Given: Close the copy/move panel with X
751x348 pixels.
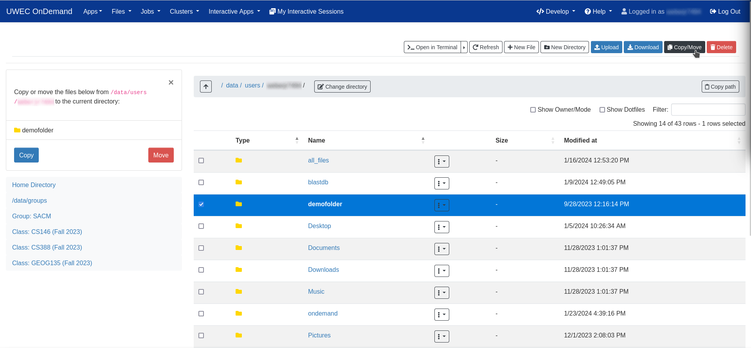Looking at the screenshot, I should point(171,82).
